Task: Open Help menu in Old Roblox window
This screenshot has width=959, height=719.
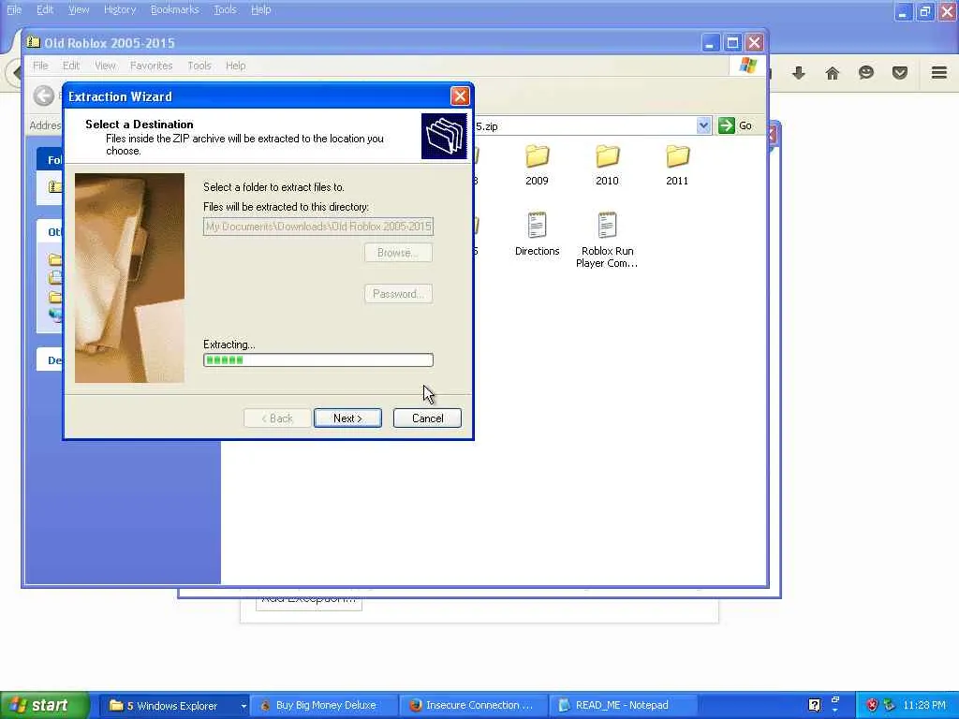Action: 235,66
